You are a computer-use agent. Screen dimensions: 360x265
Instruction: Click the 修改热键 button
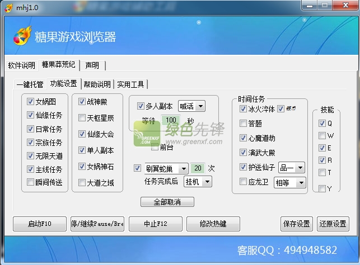tap(213, 224)
